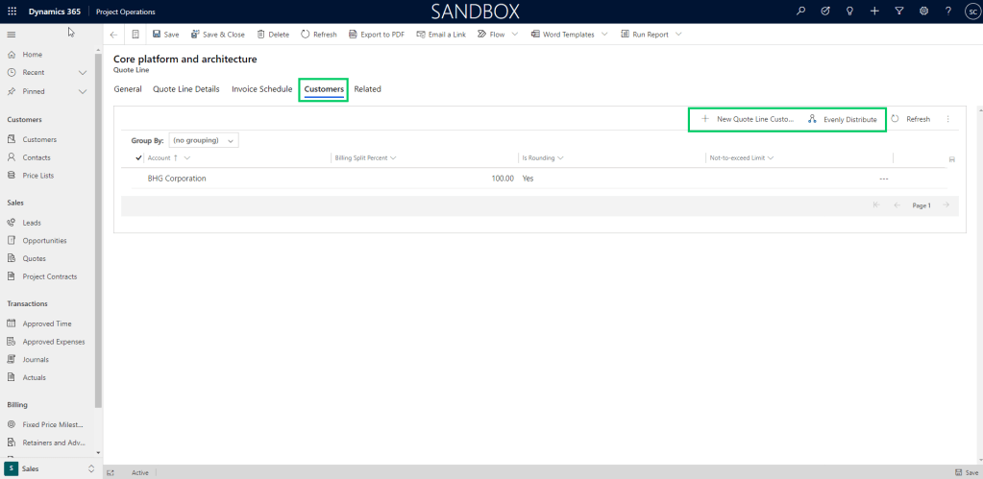This screenshot has width=983, height=479.
Task: Click the Help question mark icon
Action: coord(947,12)
